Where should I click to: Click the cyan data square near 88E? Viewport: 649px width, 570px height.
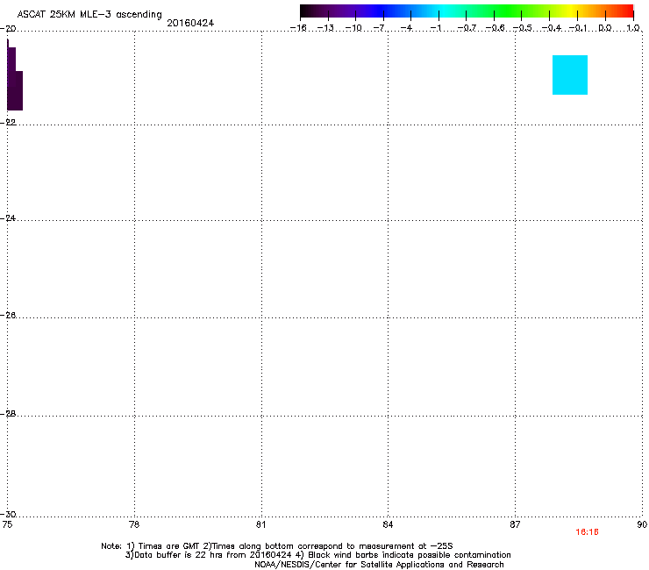(570, 75)
